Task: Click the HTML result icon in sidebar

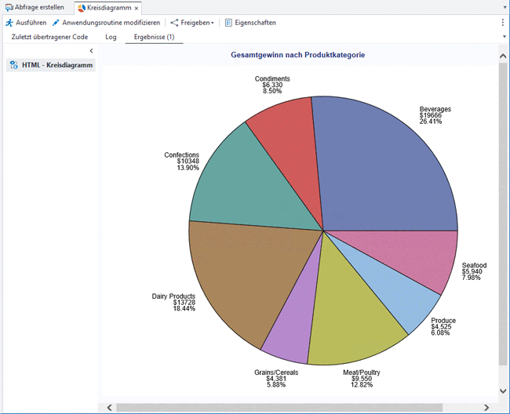Action: tap(14, 65)
